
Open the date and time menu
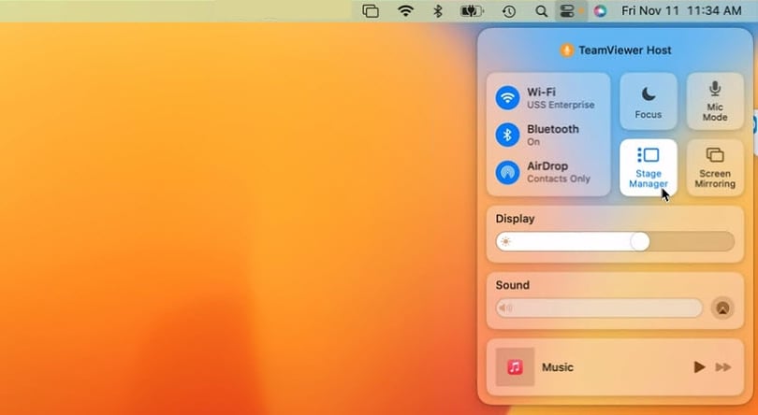[x=681, y=11]
